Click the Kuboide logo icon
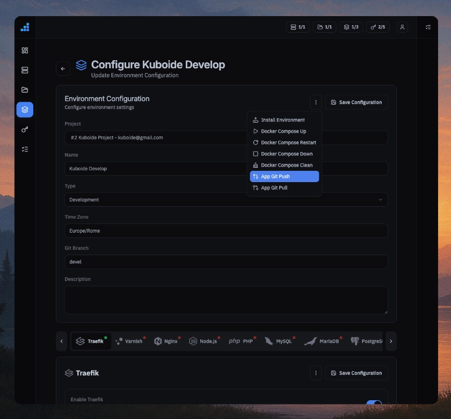Screen dimensions: 451x419 pos(25,27)
